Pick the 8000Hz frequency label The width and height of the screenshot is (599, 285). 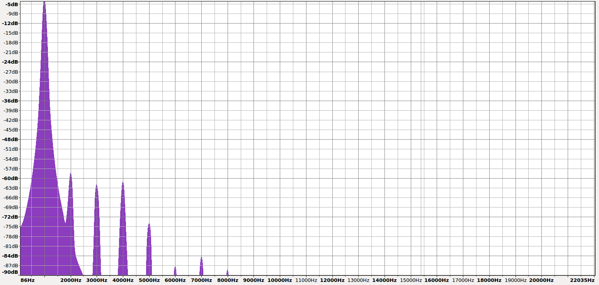point(227,280)
